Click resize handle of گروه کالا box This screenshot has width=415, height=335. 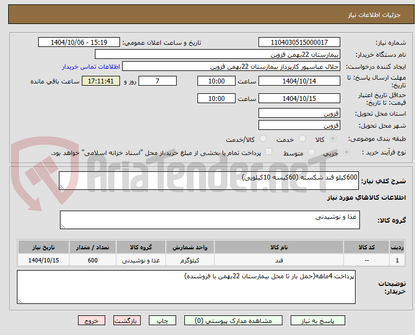(x=63, y=226)
